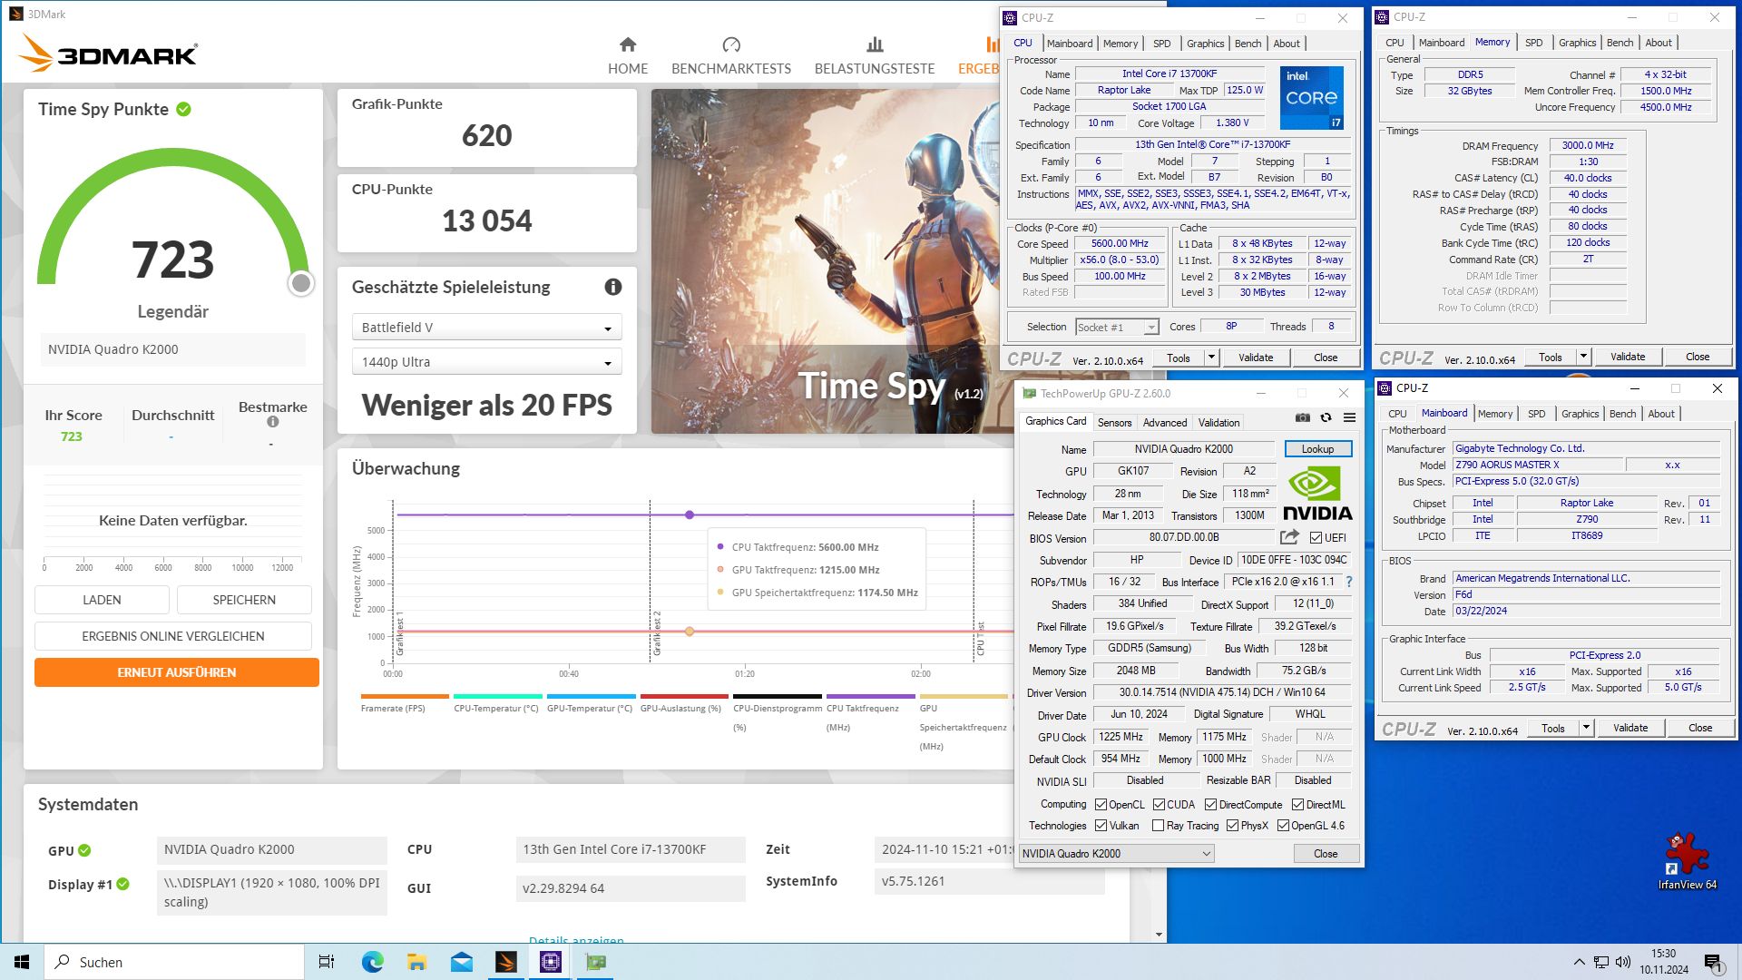Click the volume icon in system tray
This screenshot has height=980, width=1742.
pyautogui.click(x=1623, y=962)
